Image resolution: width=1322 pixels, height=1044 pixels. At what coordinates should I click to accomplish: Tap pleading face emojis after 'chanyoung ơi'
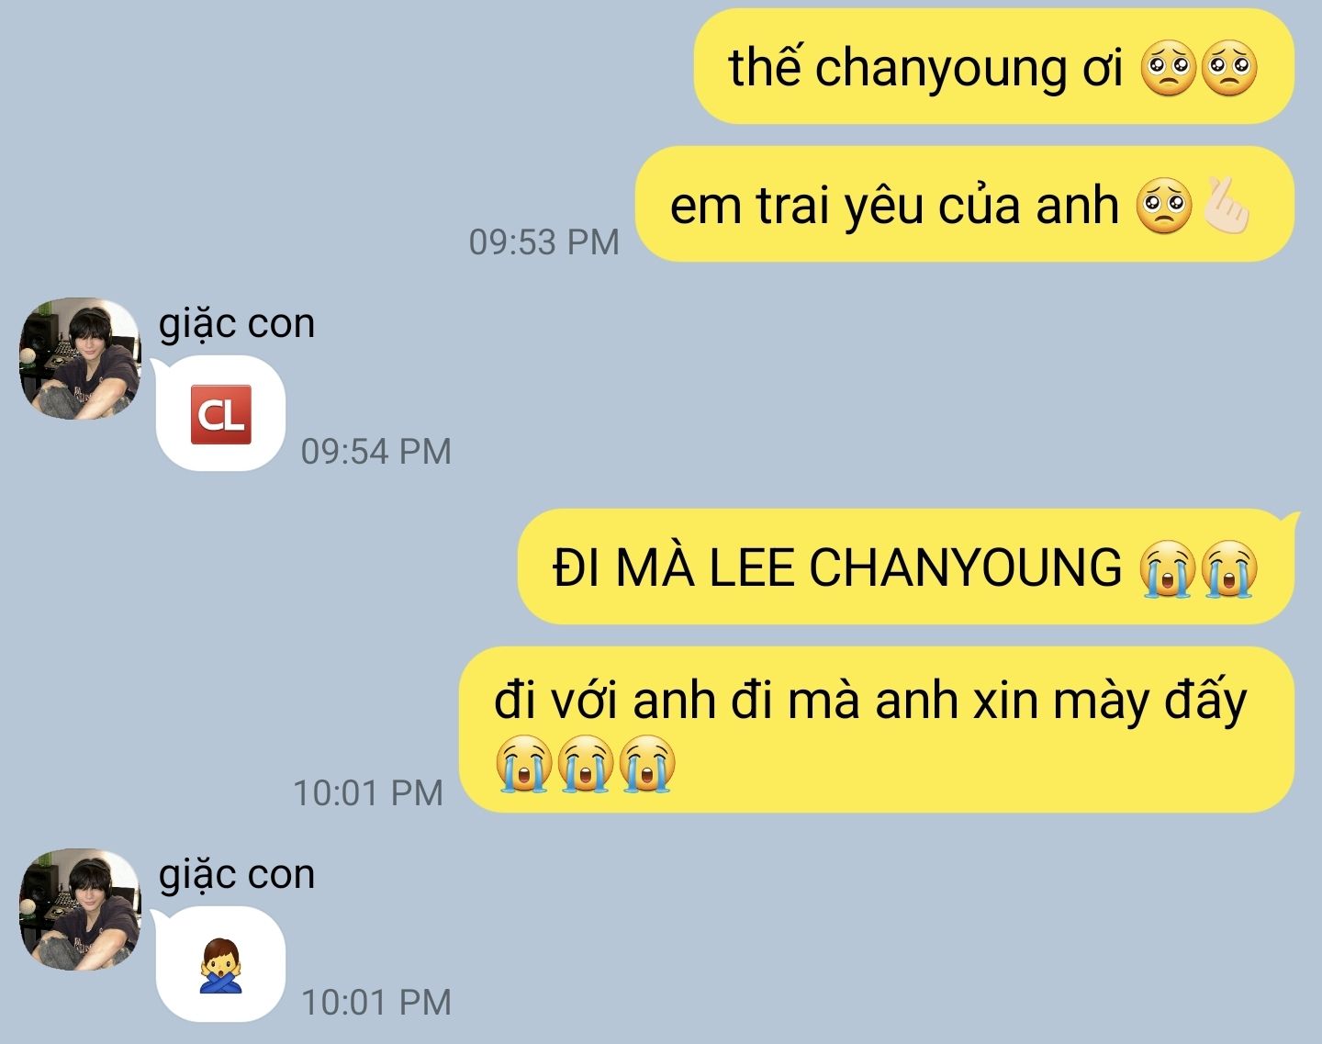[1199, 69]
